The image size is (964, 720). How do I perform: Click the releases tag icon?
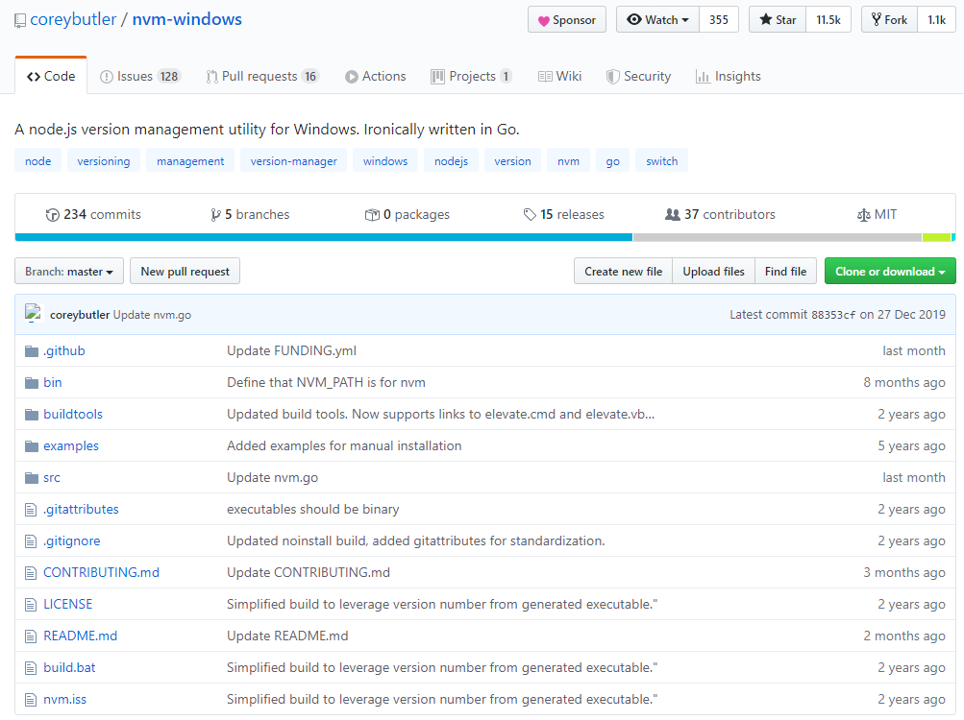point(530,215)
